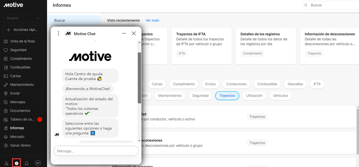359x167 pixels.
Task: Click the help question mark icon
Action: coord(17,163)
